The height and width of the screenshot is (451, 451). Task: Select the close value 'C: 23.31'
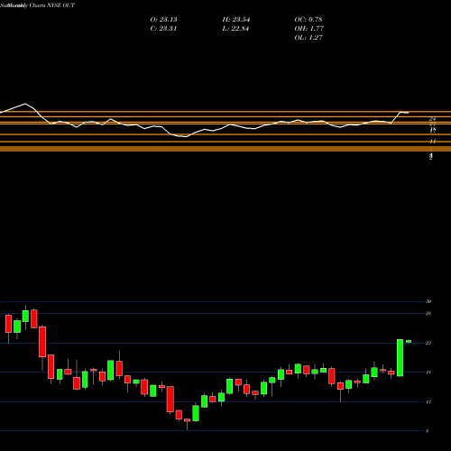(163, 28)
